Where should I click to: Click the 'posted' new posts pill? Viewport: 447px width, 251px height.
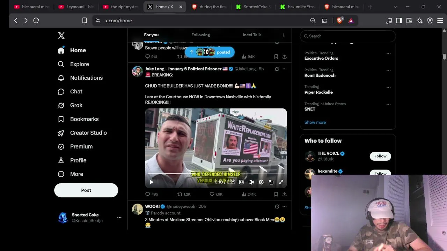210,52
